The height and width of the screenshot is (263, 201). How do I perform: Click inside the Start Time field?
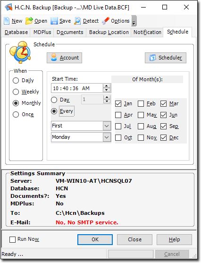pos(77,88)
